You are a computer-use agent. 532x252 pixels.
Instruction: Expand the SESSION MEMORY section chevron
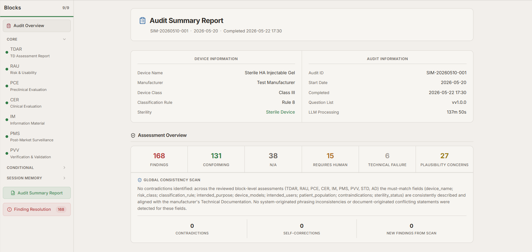[64, 178]
